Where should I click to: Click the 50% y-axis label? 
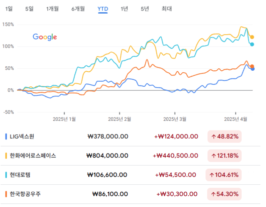tap(9, 68)
